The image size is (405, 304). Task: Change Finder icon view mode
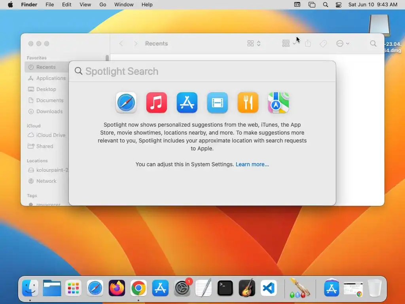(x=254, y=44)
